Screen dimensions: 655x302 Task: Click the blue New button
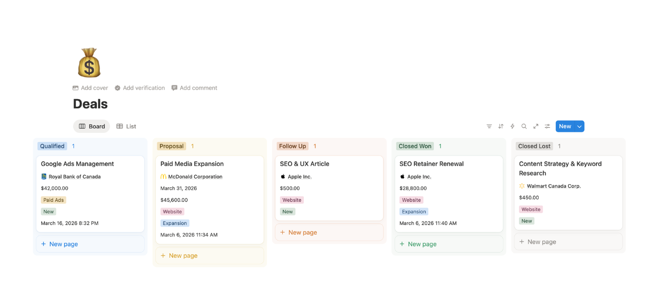(x=565, y=126)
